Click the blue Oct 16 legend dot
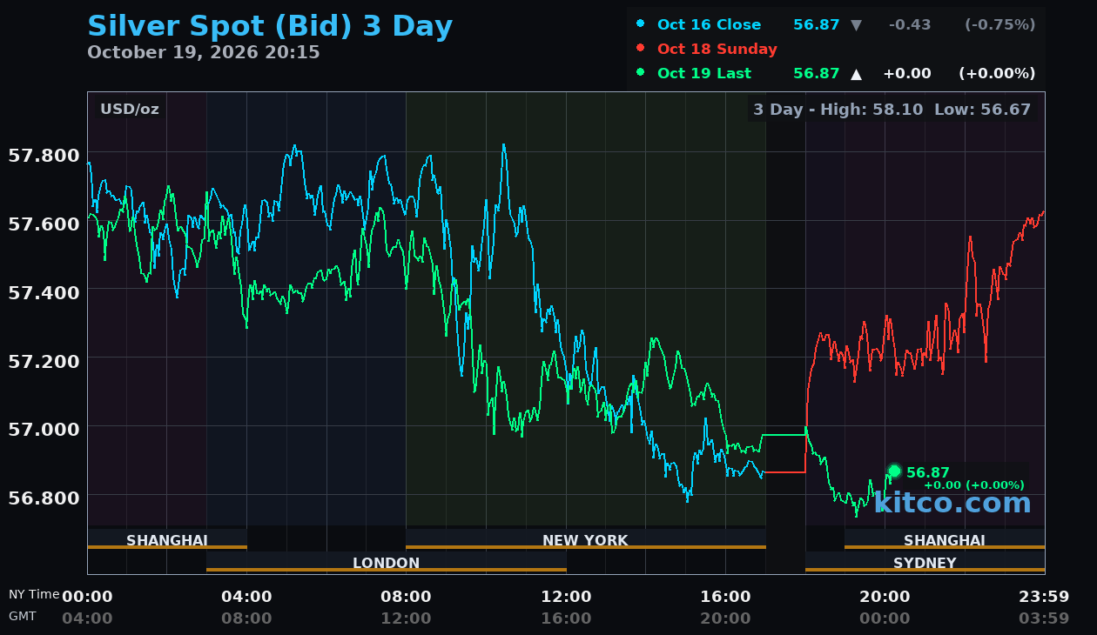1097x635 pixels. tap(641, 23)
